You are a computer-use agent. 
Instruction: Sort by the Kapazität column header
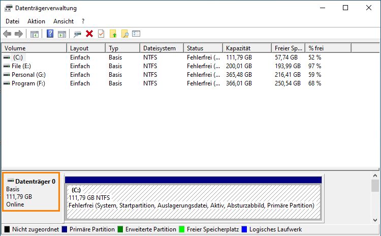tap(247, 48)
